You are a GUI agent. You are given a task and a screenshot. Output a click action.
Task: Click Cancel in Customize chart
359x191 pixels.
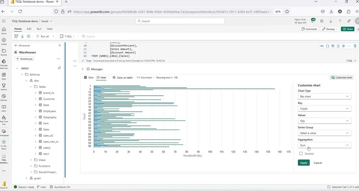click(x=318, y=163)
